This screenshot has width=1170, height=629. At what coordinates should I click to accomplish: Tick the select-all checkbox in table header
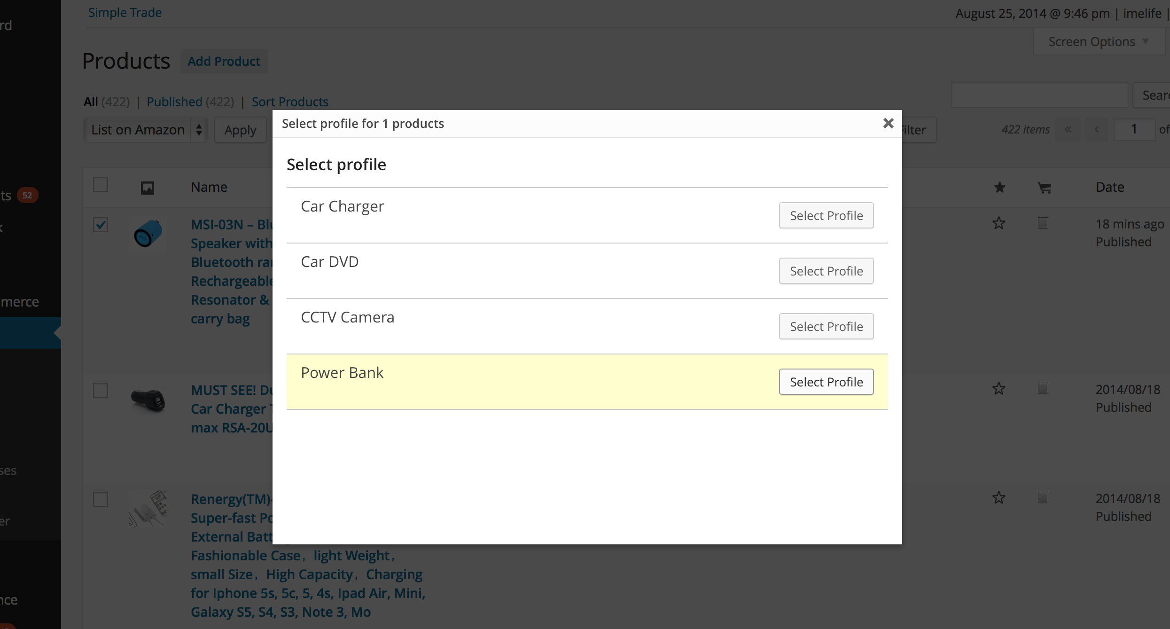point(101,184)
